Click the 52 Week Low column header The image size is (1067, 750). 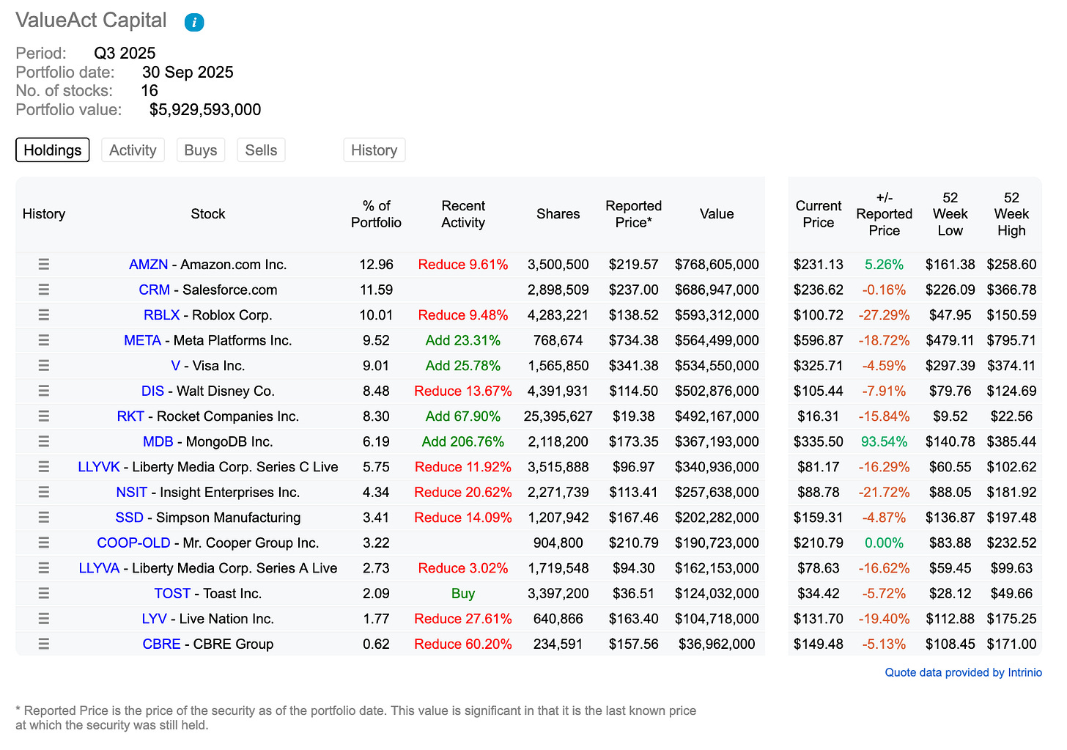pos(950,214)
